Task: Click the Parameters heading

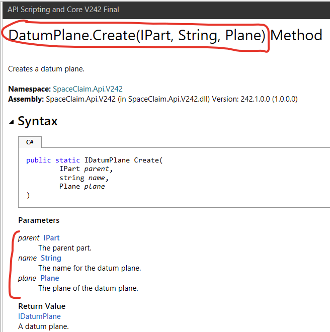Action: (x=39, y=220)
